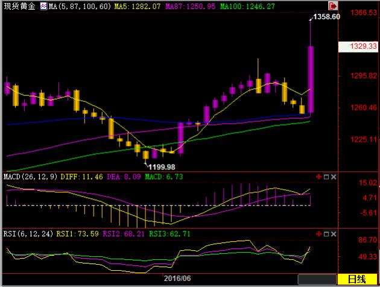Click the 15.02 MACD axis label
Image resolution: width=380 pixels, height=287 pixels.
(x=368, y=183)
